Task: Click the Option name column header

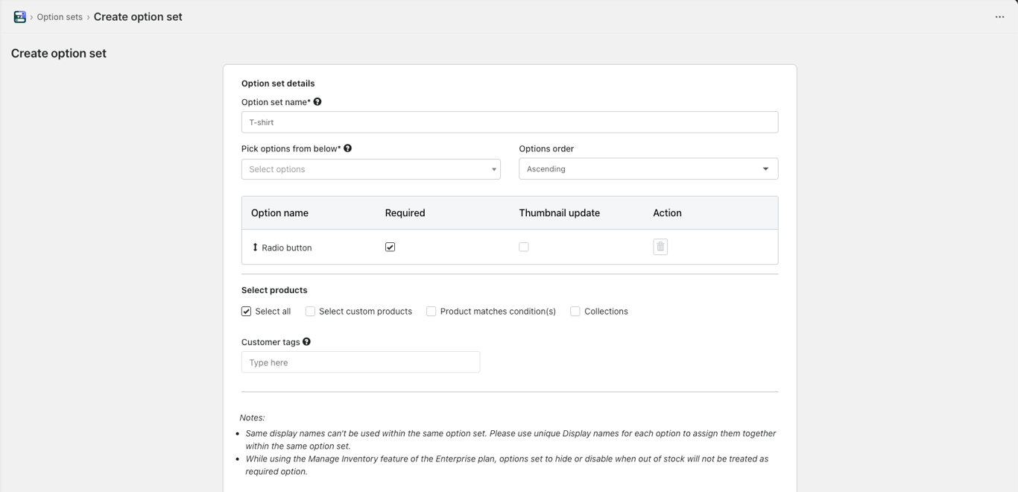Action: click(279, 213)
